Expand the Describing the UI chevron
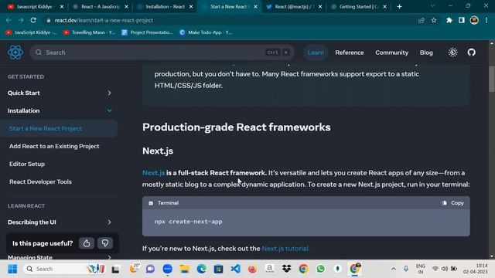The image size is (495, 278). click(109, 222)
